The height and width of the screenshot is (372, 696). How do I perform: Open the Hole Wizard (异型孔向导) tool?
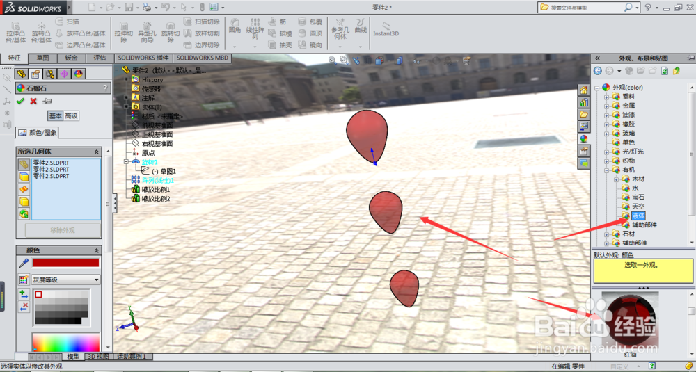147,33
